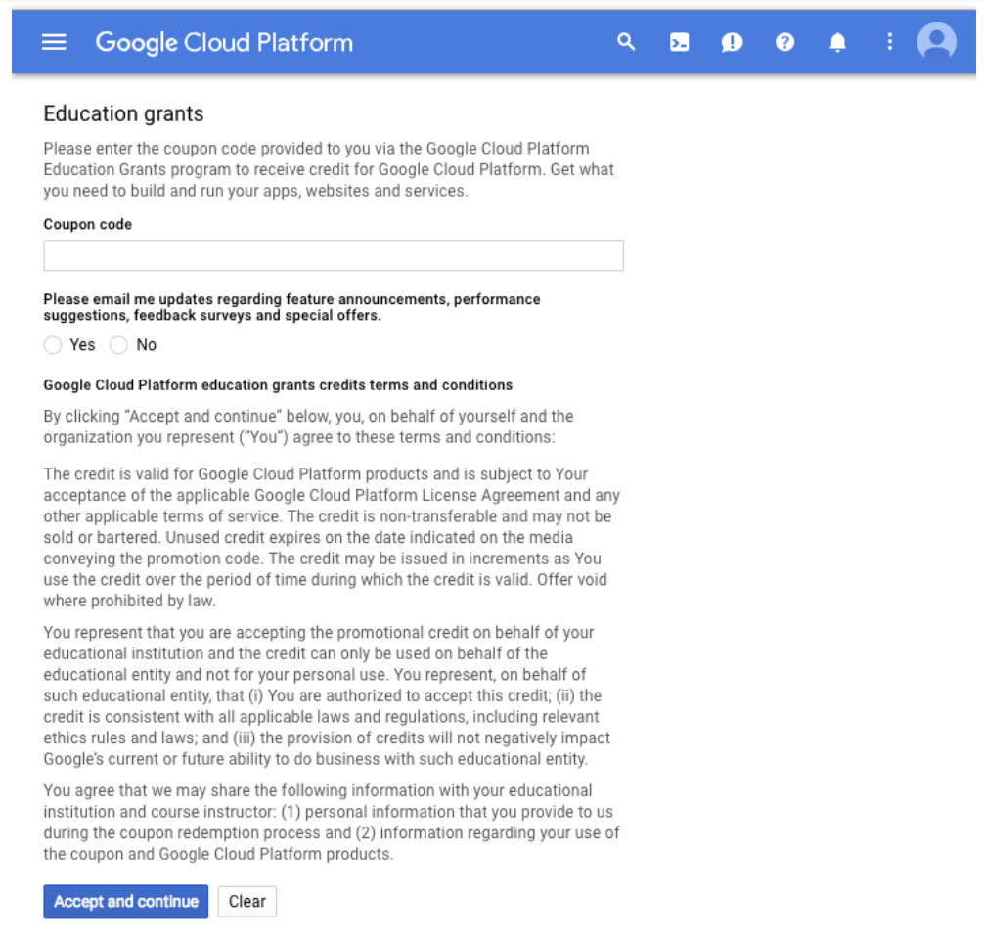Open the send feedback icon
This screenshot has height=939, width=984.
[732, 43]
